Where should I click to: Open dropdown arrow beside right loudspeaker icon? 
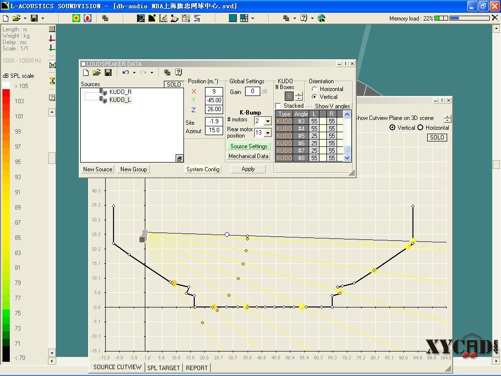click(x=294, y=18)
